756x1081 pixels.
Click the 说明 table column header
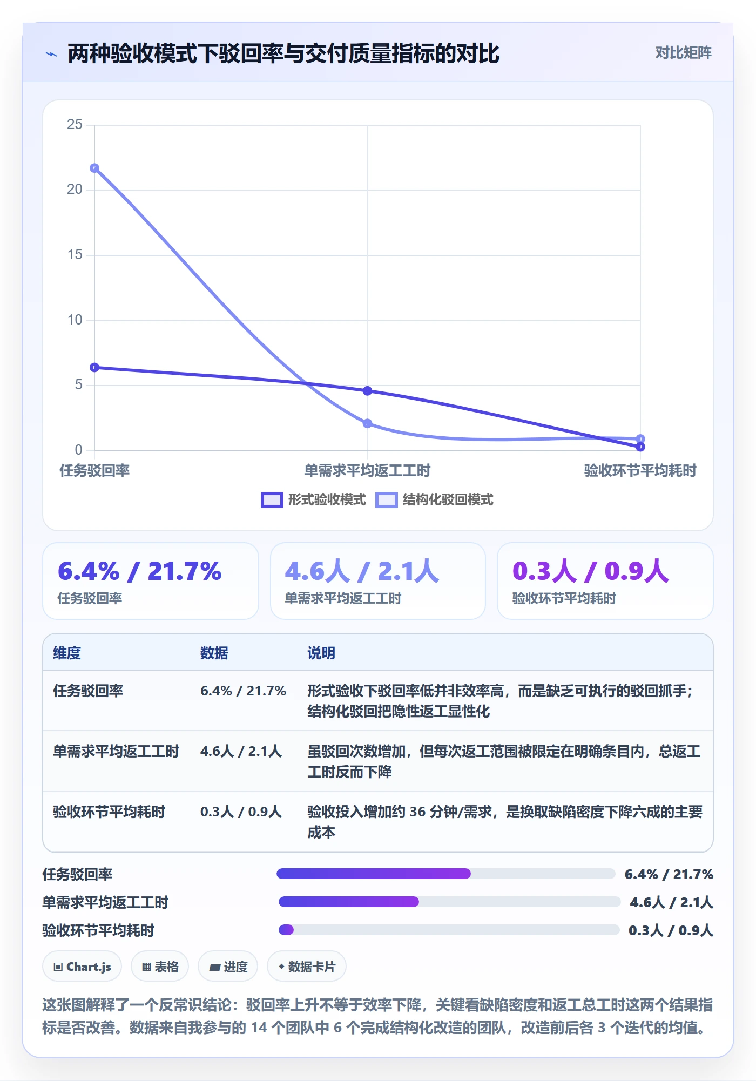click(x=321, y=653)
